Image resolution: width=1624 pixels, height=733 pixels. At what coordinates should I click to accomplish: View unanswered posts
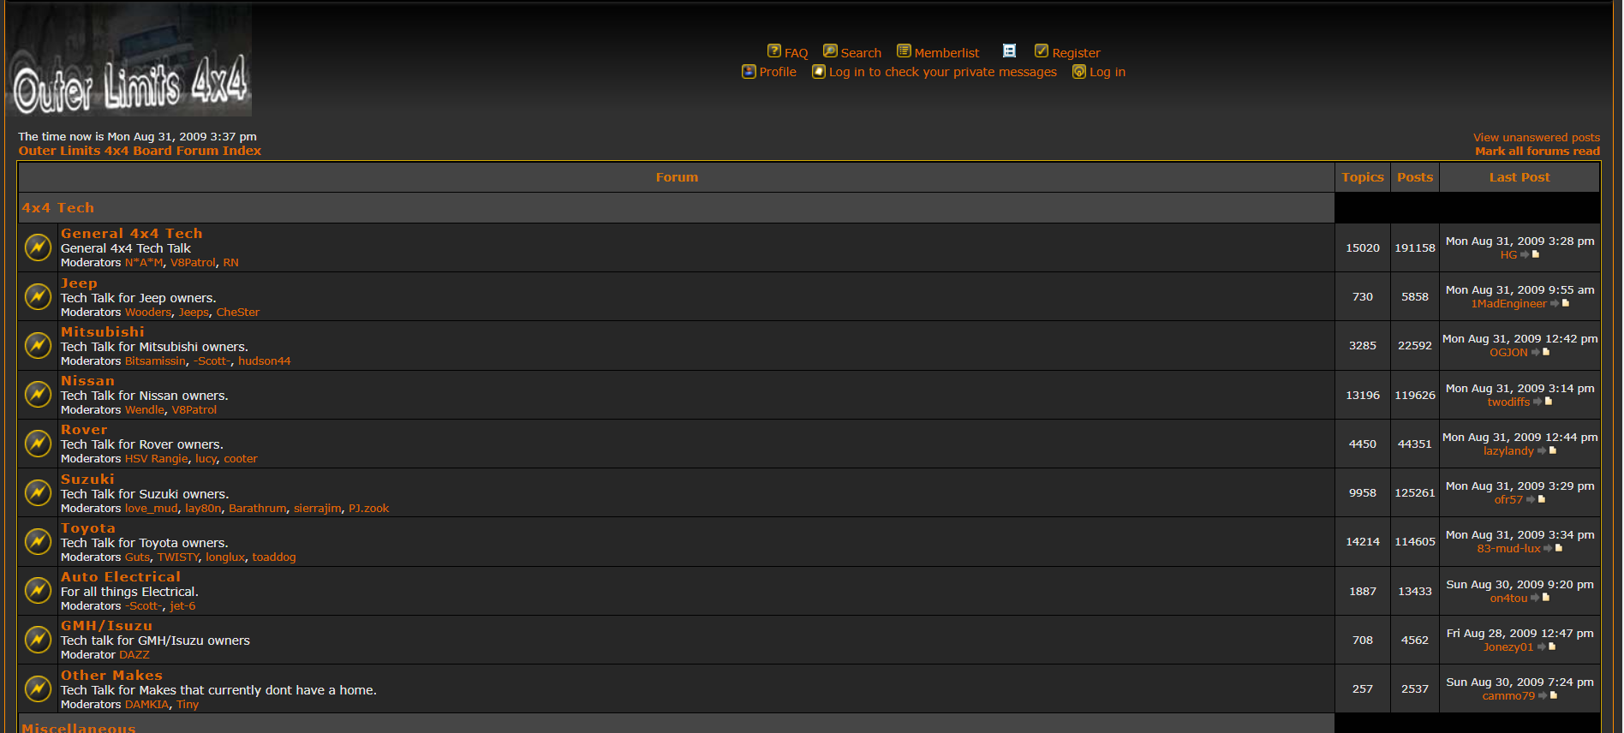tap(1536, 137)
